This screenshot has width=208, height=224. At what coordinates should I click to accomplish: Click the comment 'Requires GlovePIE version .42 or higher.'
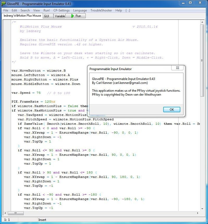(61, 44)
